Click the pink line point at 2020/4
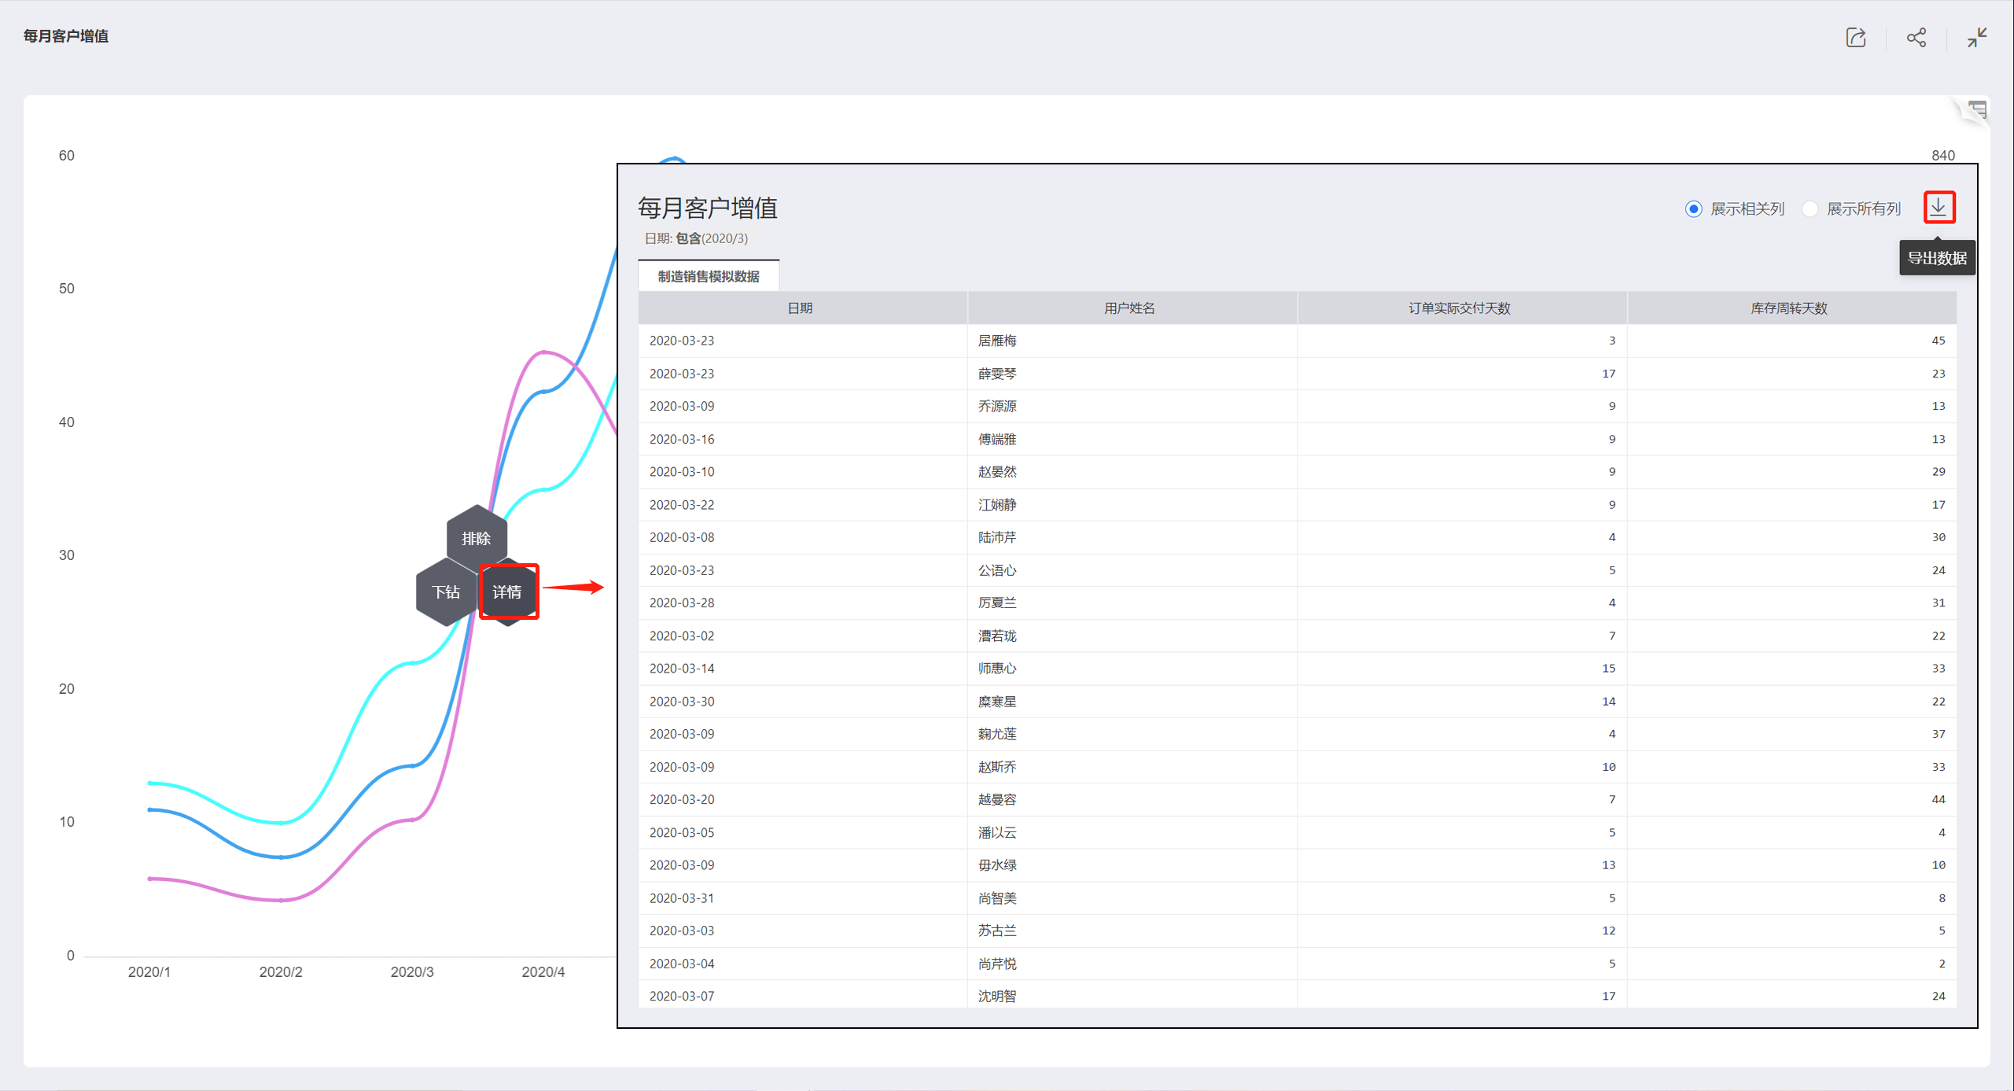Viewport: 2014px width, 1091px height. pyautogui.click(x=543, y=352)
